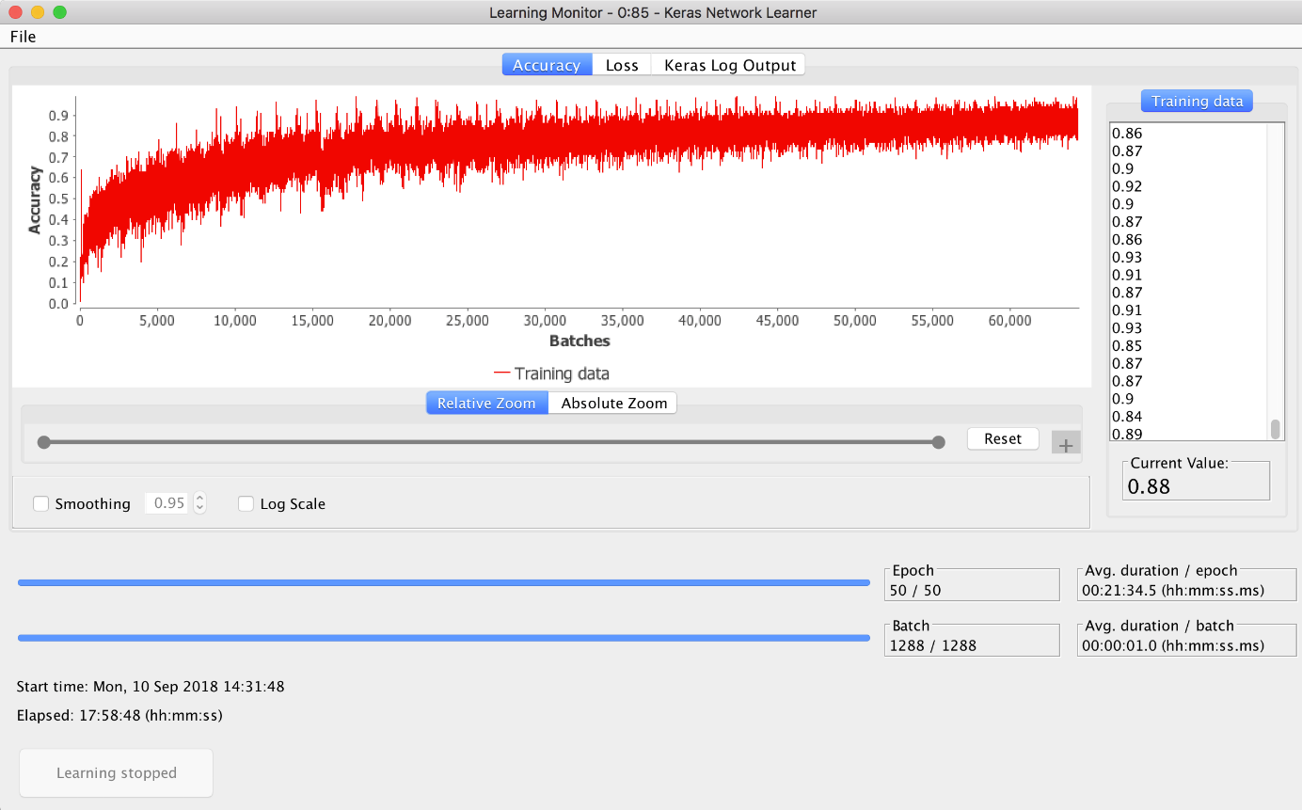Open the Keras Log Output tab
The image size is (1302, 810).
(730, 65)
